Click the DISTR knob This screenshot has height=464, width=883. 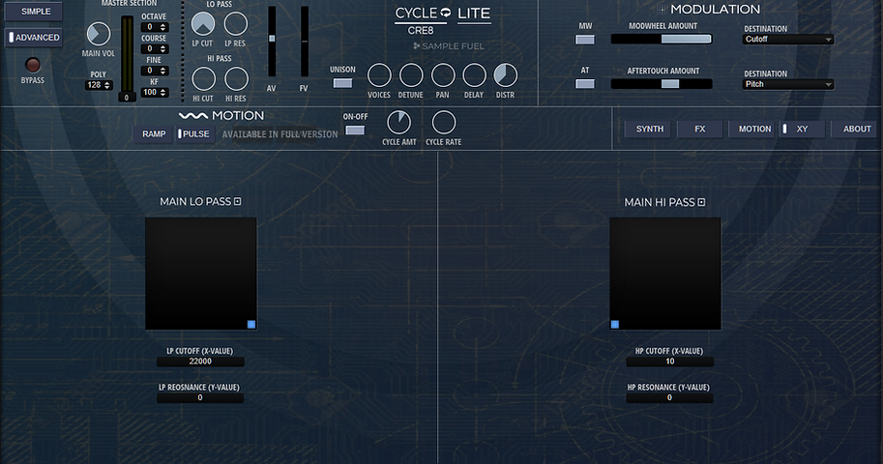coord(505,74)
